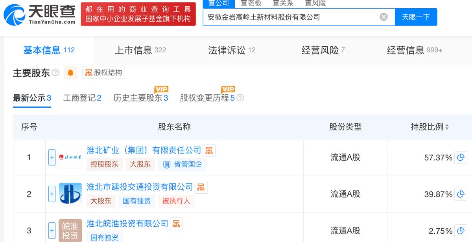Image resolution: width=472 pixels, height=242 pixels.
Task: Click the 39.87% percentage value
Action: click(x=438, y=194)
